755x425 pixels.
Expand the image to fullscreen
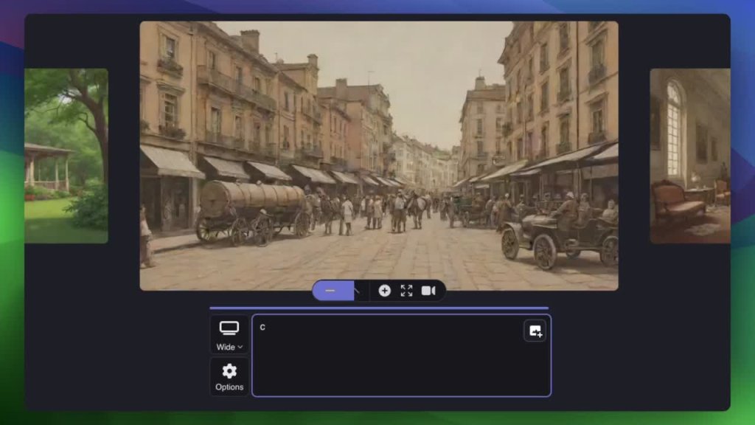pos(406,291)
